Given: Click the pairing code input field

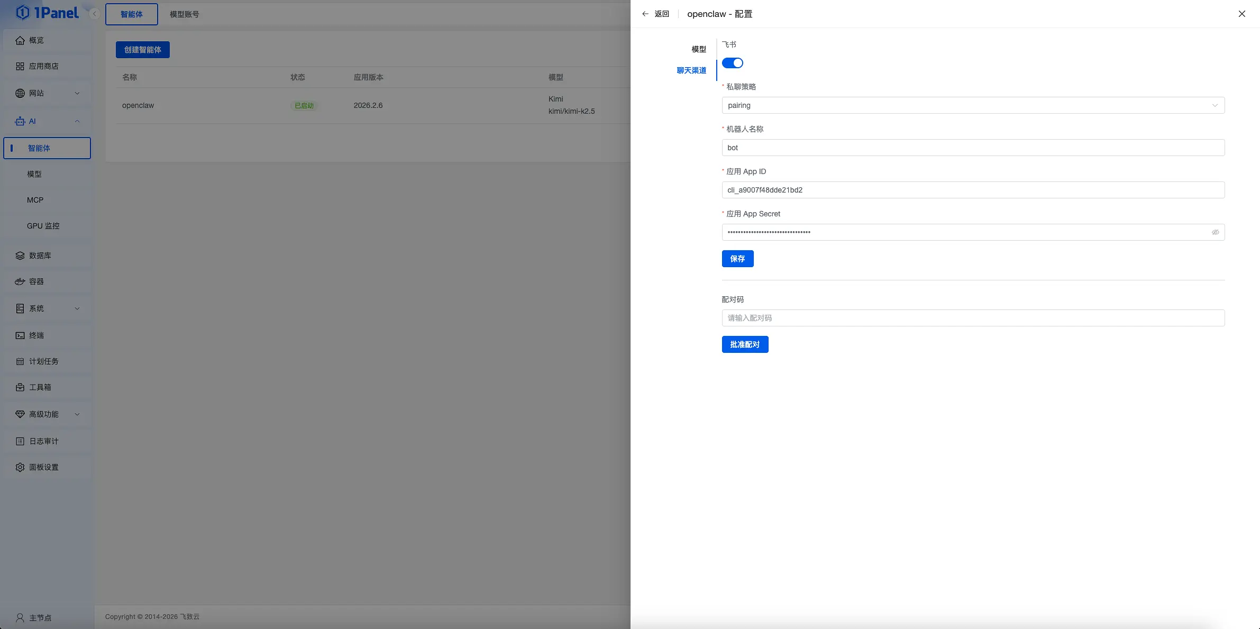Looking at the screenshot, I should (x=973, y=318).
